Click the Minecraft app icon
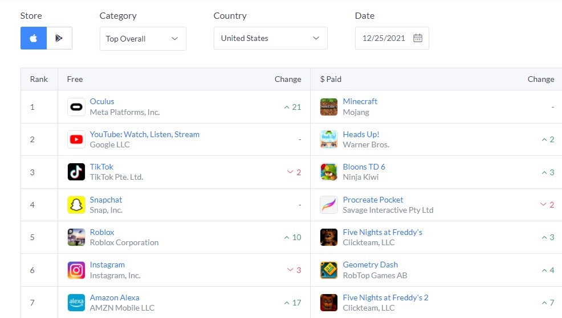The width and height of the screenshot is (562, 318). point(329,107)
